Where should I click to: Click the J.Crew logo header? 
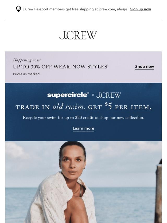tap(78, 35)
